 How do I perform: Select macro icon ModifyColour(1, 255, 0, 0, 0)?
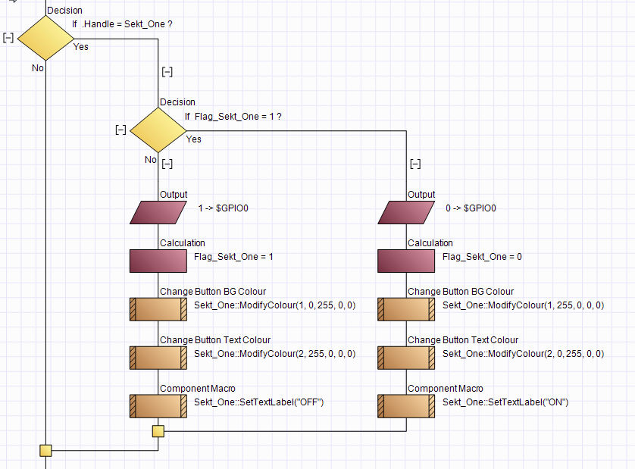(406, 309)
